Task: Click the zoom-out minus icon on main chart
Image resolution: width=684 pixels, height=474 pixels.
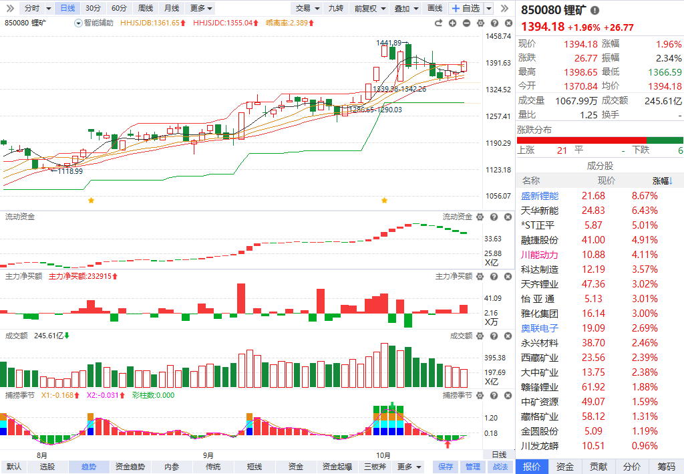Action: pyautogui.click(x=466, y=23)
